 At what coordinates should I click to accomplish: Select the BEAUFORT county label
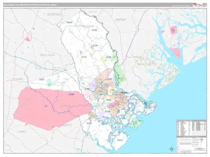(x=145, y=64)
